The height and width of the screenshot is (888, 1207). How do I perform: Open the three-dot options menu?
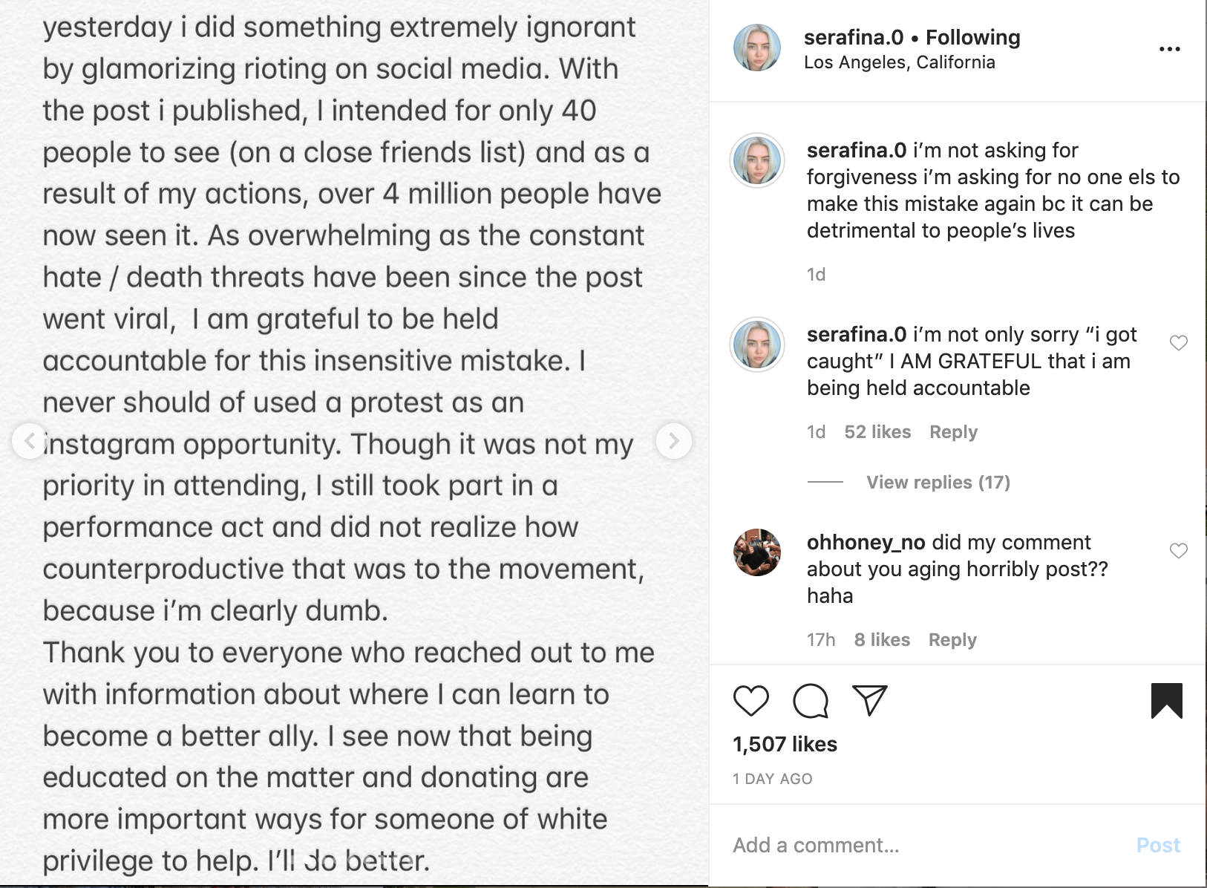tap(1169, 49)
